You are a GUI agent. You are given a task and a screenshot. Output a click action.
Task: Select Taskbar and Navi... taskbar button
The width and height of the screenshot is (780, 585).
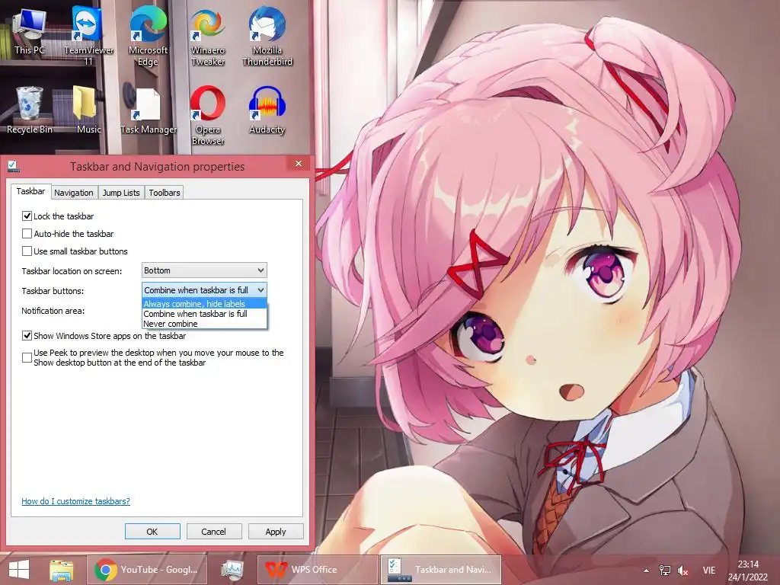coord(441,570)
